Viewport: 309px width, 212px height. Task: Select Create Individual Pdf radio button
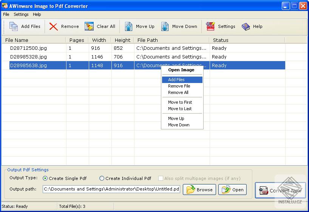point(102,178)
